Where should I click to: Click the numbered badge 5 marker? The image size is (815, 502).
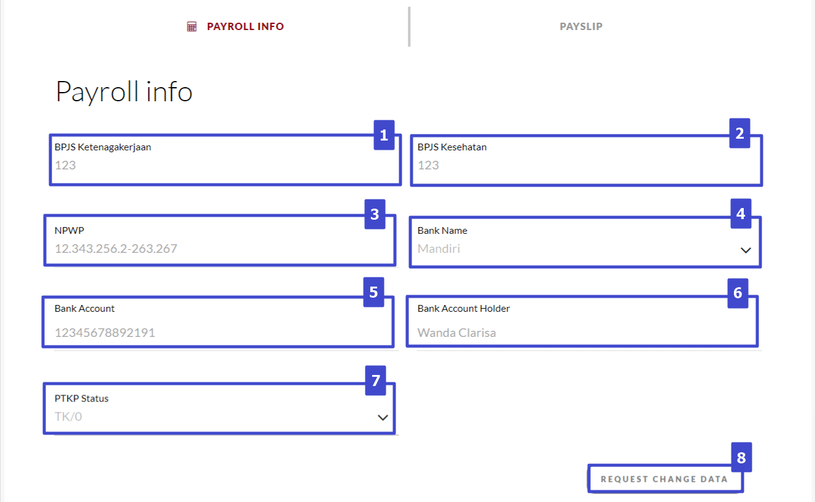pyautogui.click(x=375, y=293)
